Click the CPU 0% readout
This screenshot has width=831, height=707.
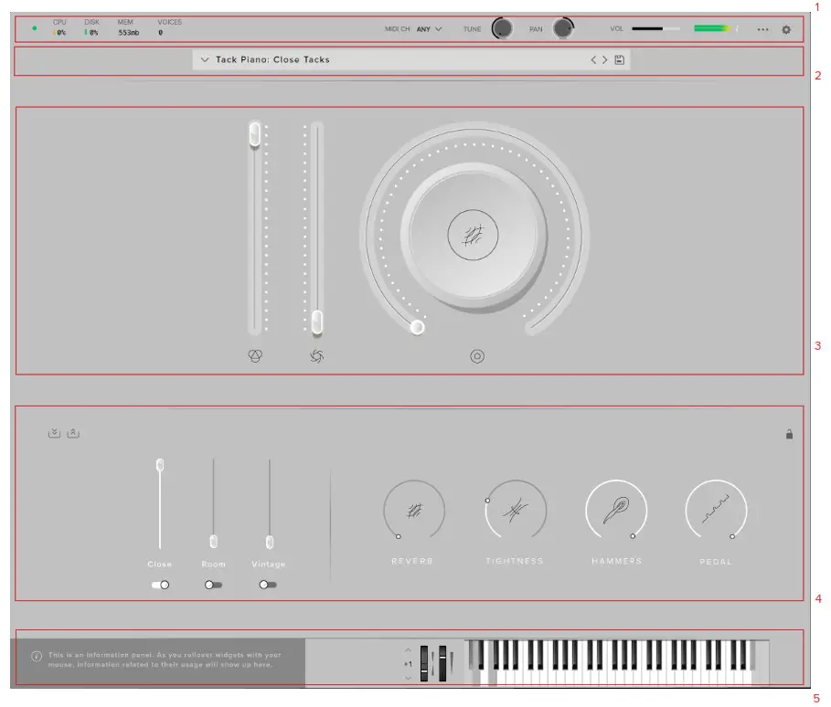point(59,27)
